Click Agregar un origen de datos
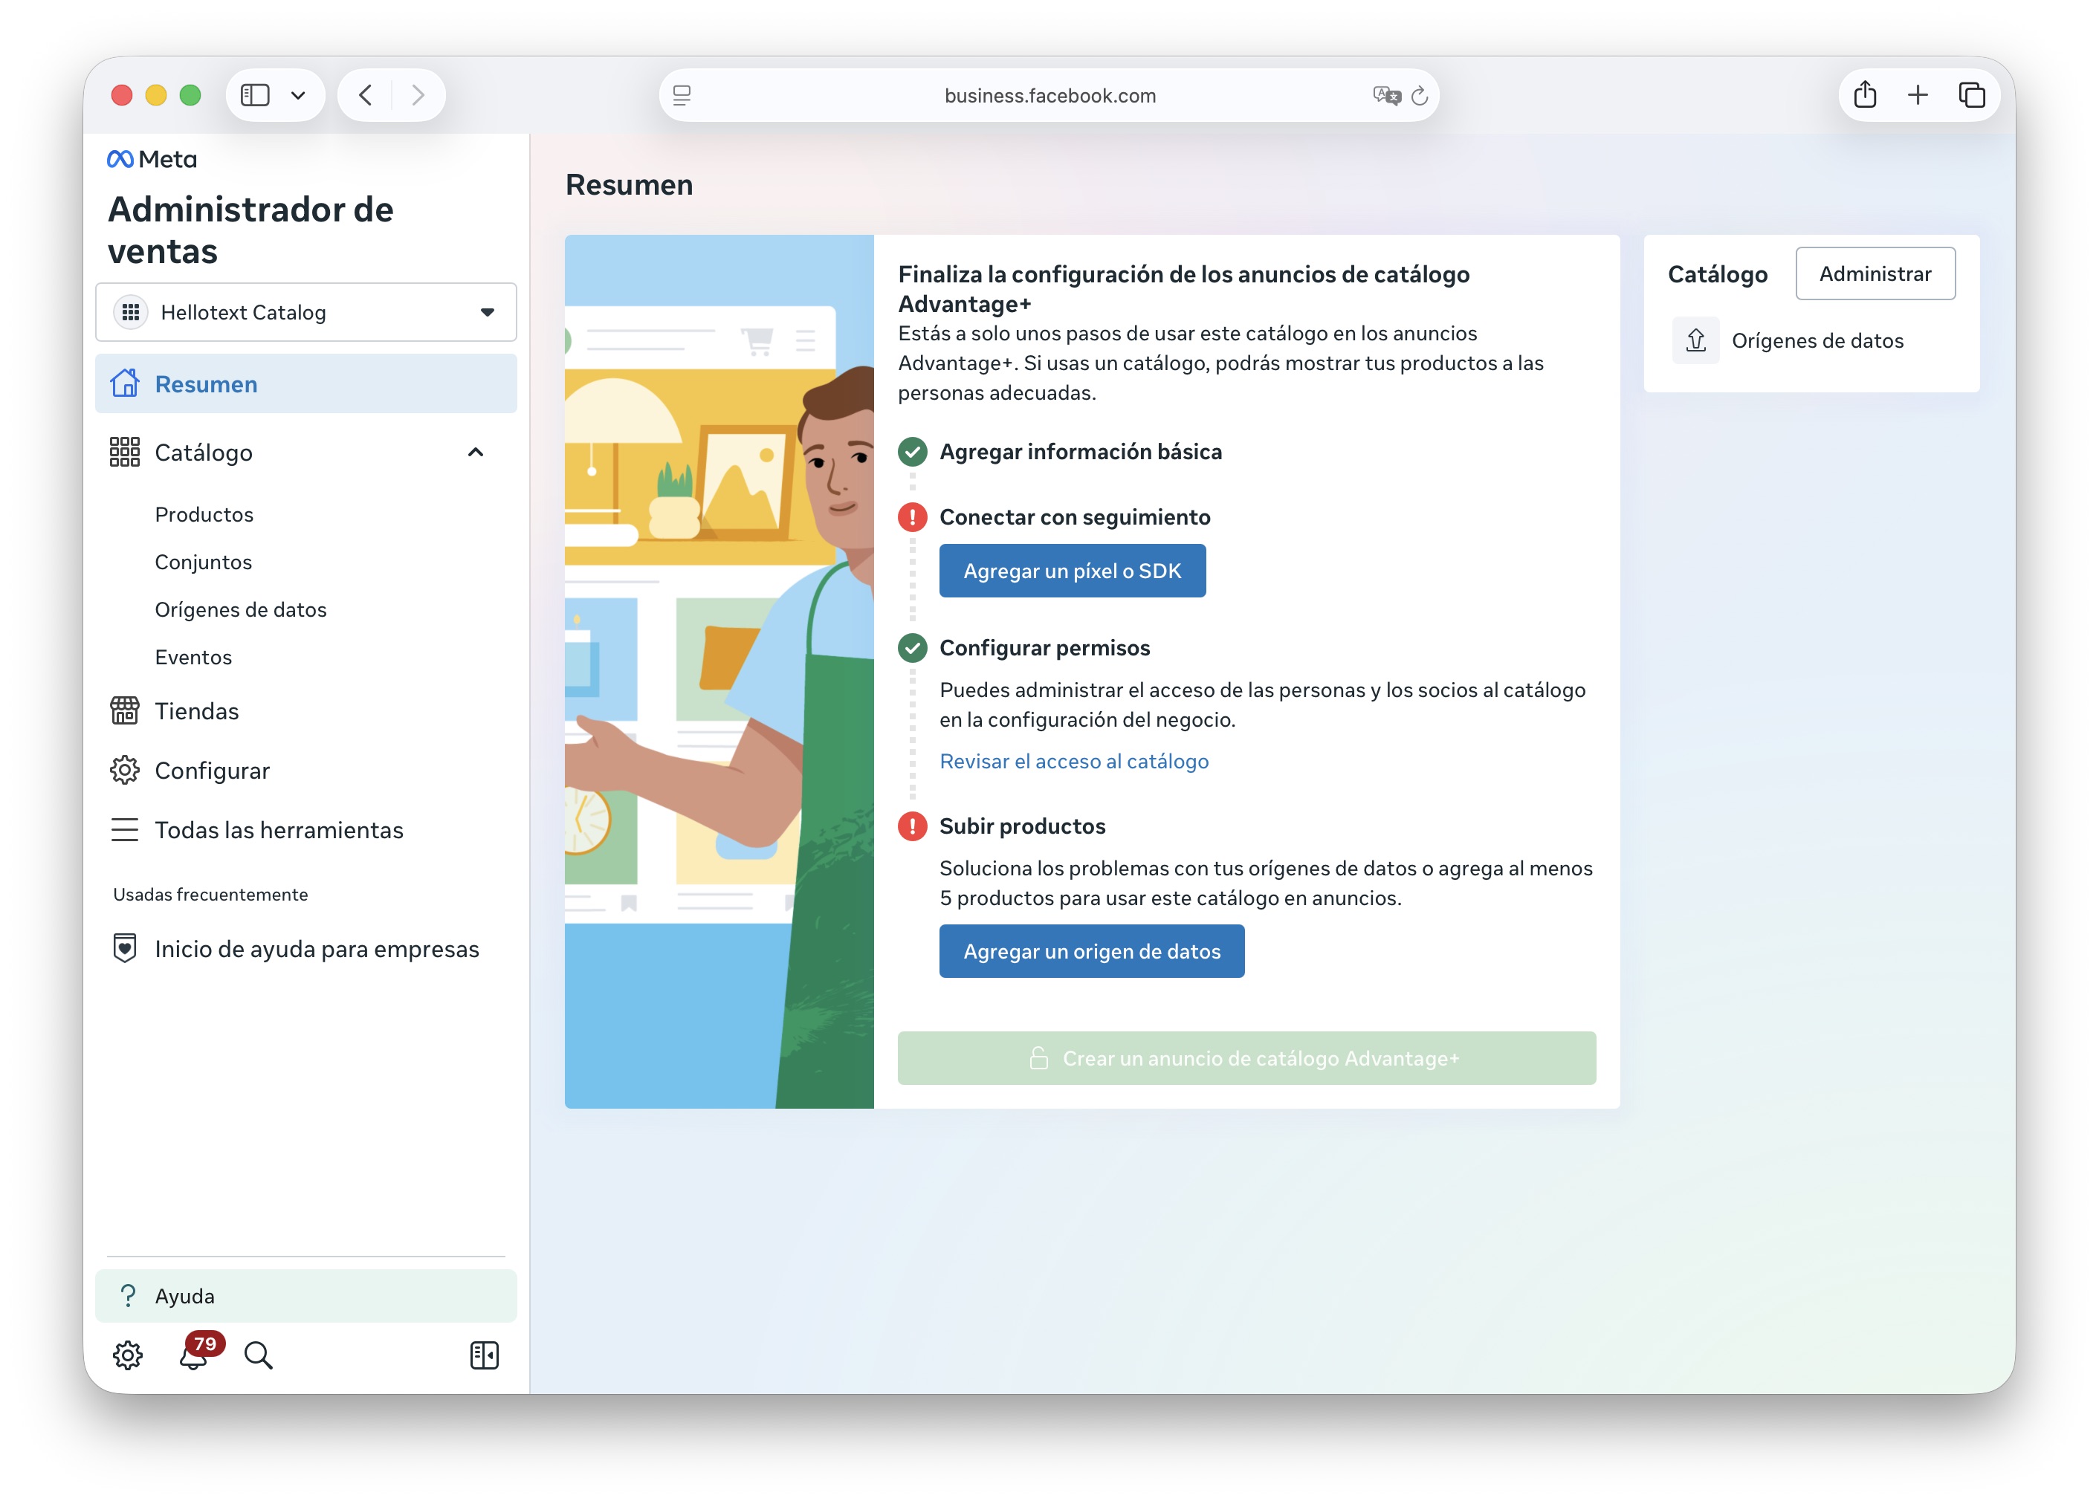Screen dimensions: 2099x1504 click(x=1091, y=951)
